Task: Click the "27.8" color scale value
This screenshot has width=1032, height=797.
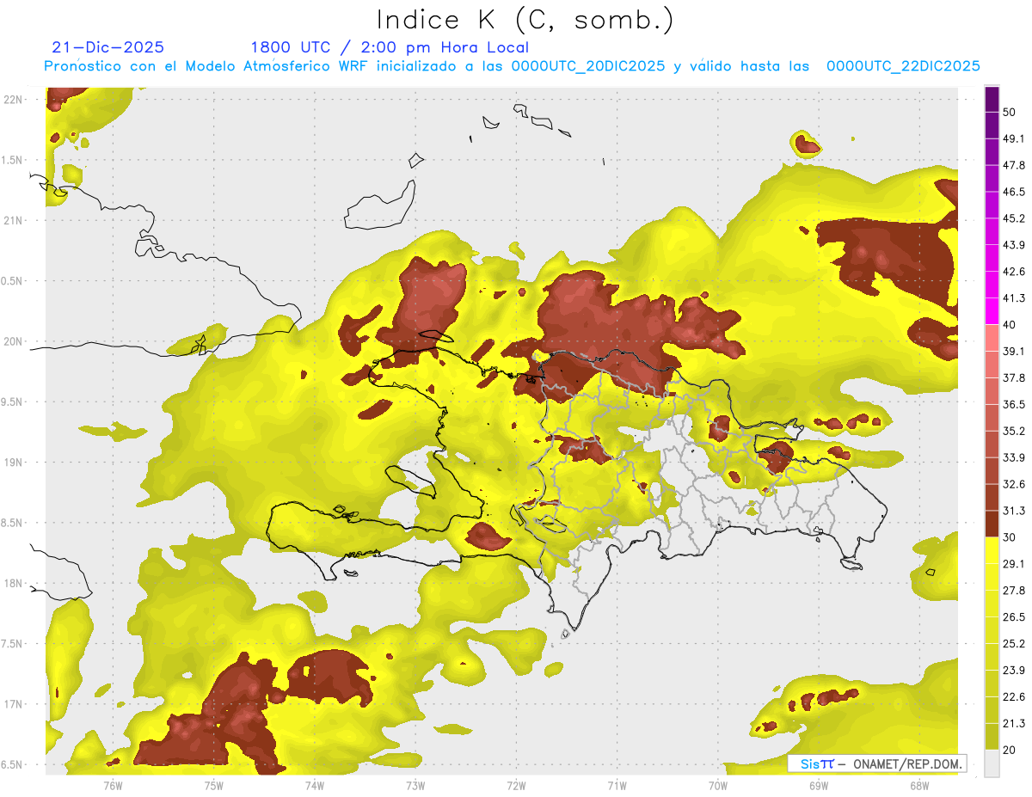Action: click(1014, 591)
